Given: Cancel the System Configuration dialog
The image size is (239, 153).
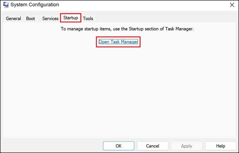Looking at the screenshot, I should [x=152, y=146].
